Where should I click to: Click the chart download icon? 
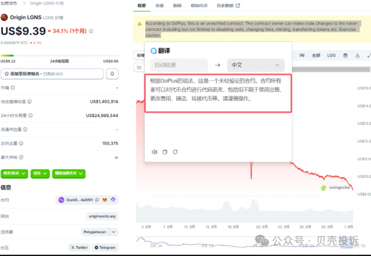pyautogui.click(x=357, y=56)
